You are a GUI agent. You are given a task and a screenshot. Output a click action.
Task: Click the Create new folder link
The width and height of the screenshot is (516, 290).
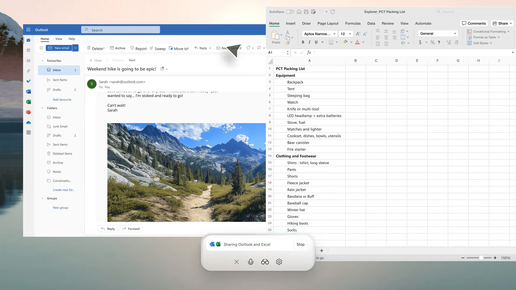[63, 190]
